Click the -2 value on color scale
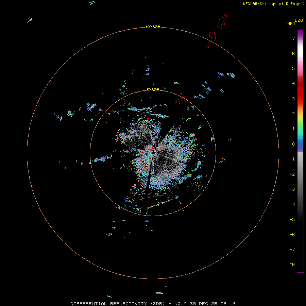This screenshot has width=306, height=306. [x=292, y=174]
